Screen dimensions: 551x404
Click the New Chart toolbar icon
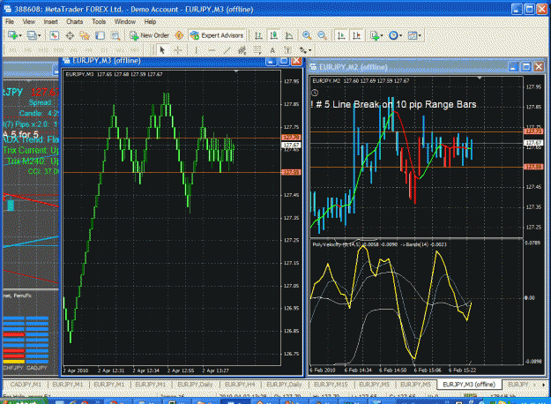[12, 35]
